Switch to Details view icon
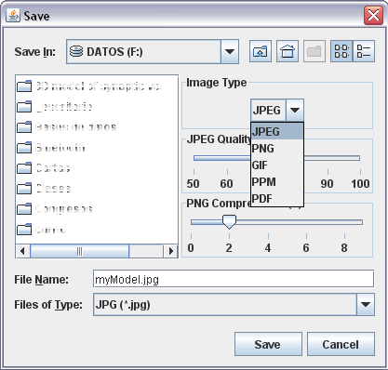The height and width of the screenshot is (370, 388). pos(364,51)
